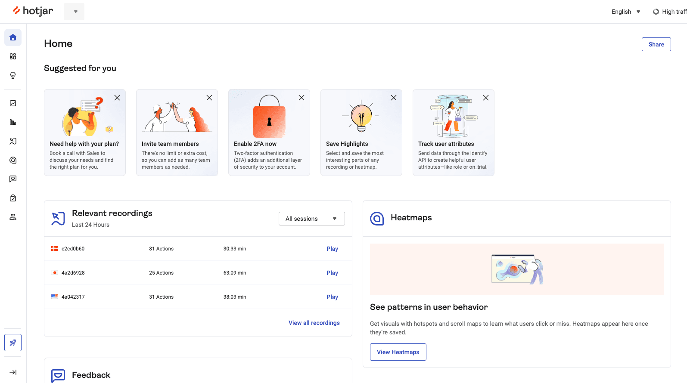Open the Dashboards grid icon in sidebar

[x=13, y=56]
